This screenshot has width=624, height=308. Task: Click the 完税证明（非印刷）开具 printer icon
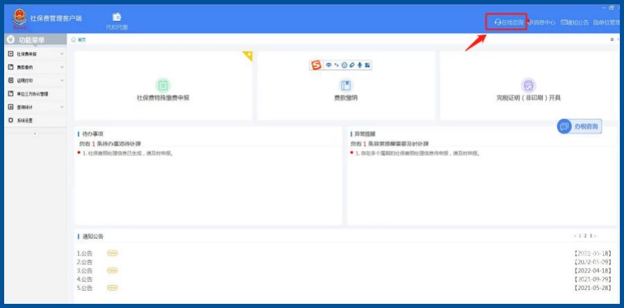pos(528,85)
